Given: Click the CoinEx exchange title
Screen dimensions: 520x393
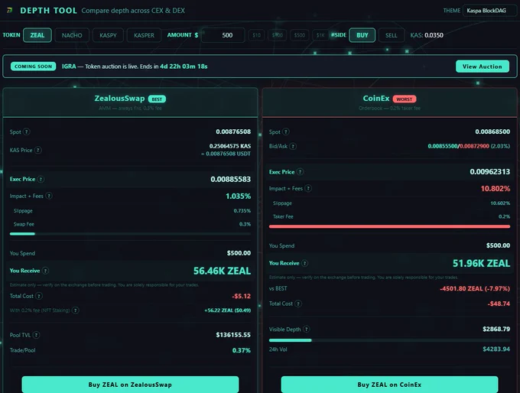Looking at the screenshot, I should [x=376, y=99].
